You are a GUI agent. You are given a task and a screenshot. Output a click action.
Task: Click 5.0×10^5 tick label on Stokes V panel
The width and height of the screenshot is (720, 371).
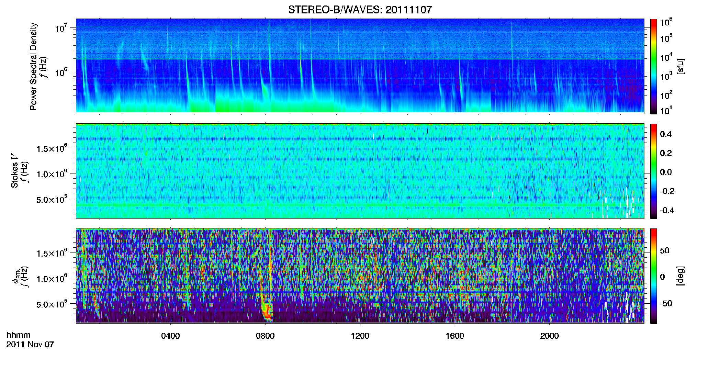(x=52, y=199)
